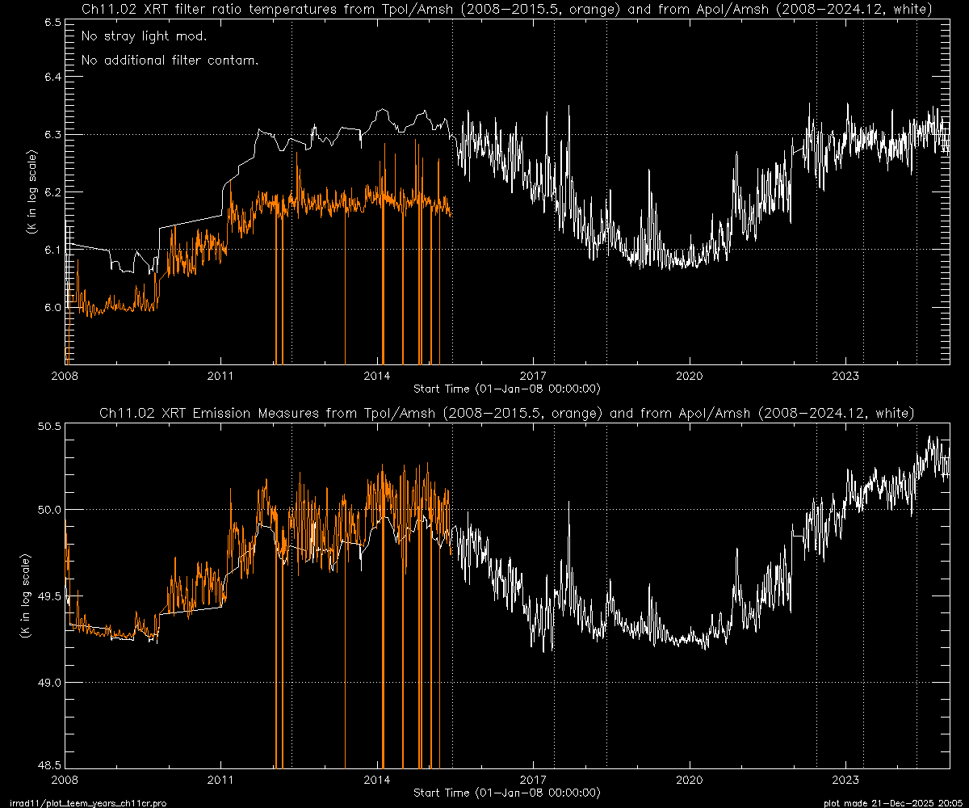Click the 2020 year tick under the bottom plot

click(x=690, y=780)
